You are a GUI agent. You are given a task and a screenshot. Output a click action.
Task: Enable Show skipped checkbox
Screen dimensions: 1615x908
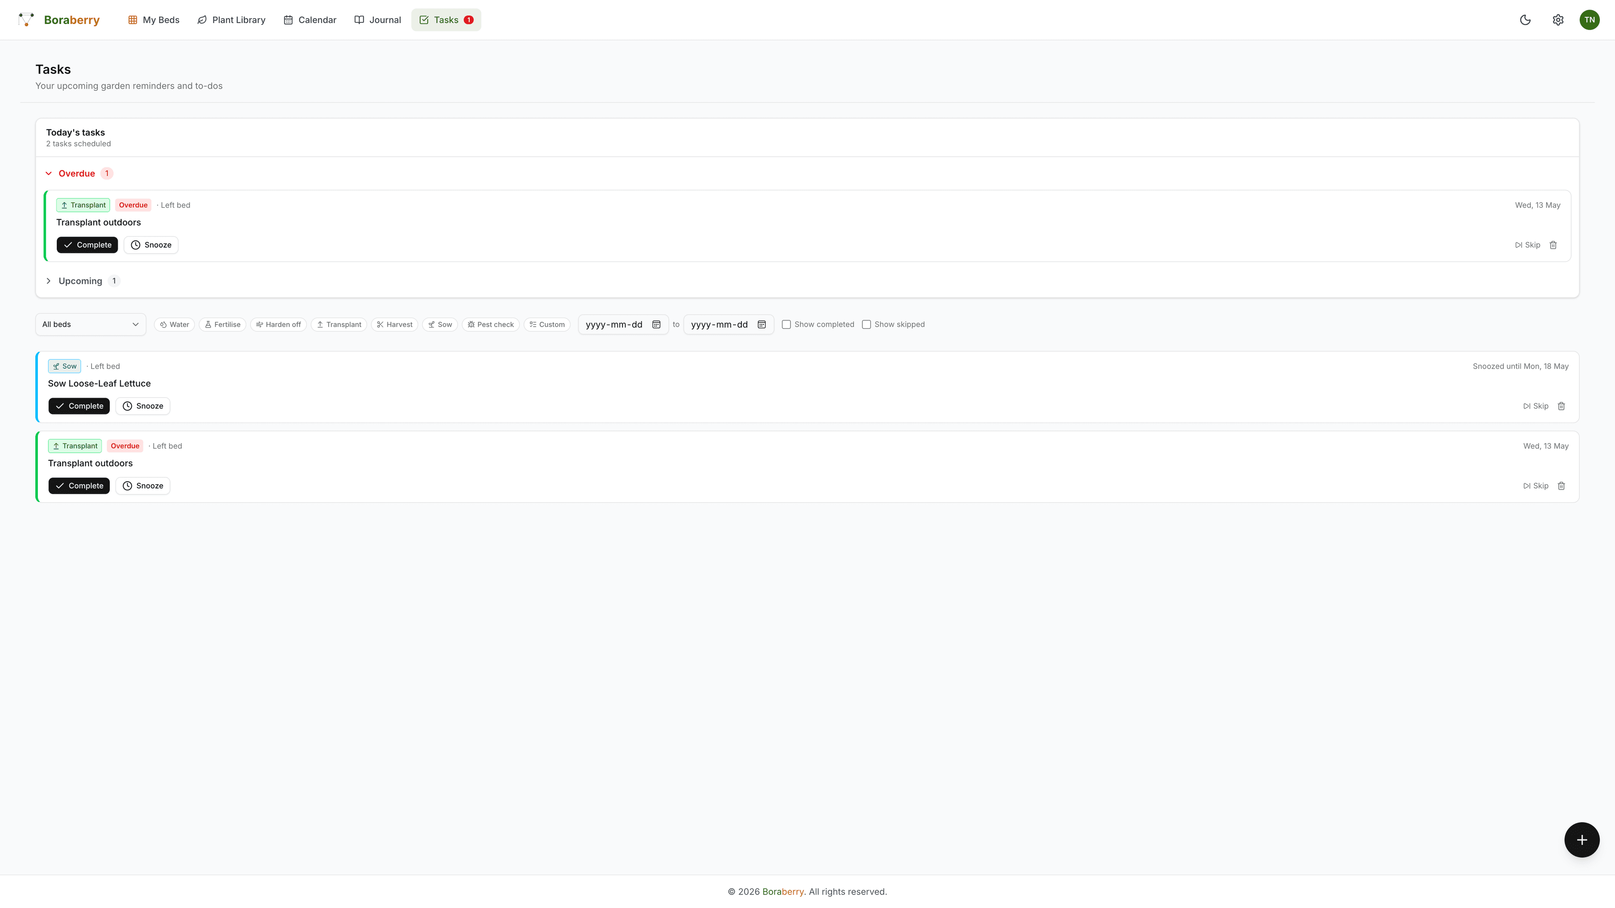(866, 325)
